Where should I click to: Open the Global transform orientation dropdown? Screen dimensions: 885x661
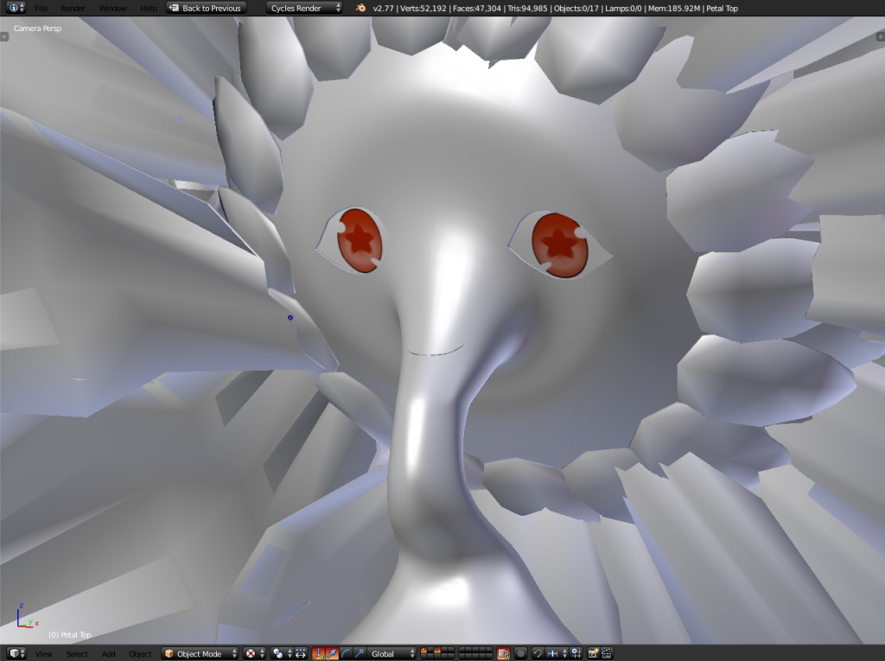coord(392,654)
